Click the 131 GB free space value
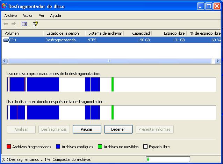The width and height of the screenshot is (223, 164). point(179,40)
